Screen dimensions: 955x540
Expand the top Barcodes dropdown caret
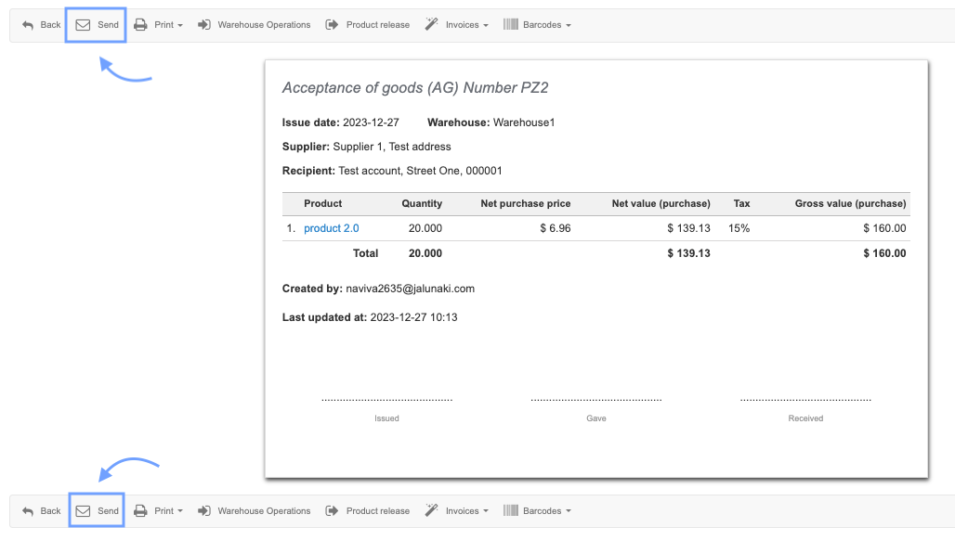(x=569, y=26)
